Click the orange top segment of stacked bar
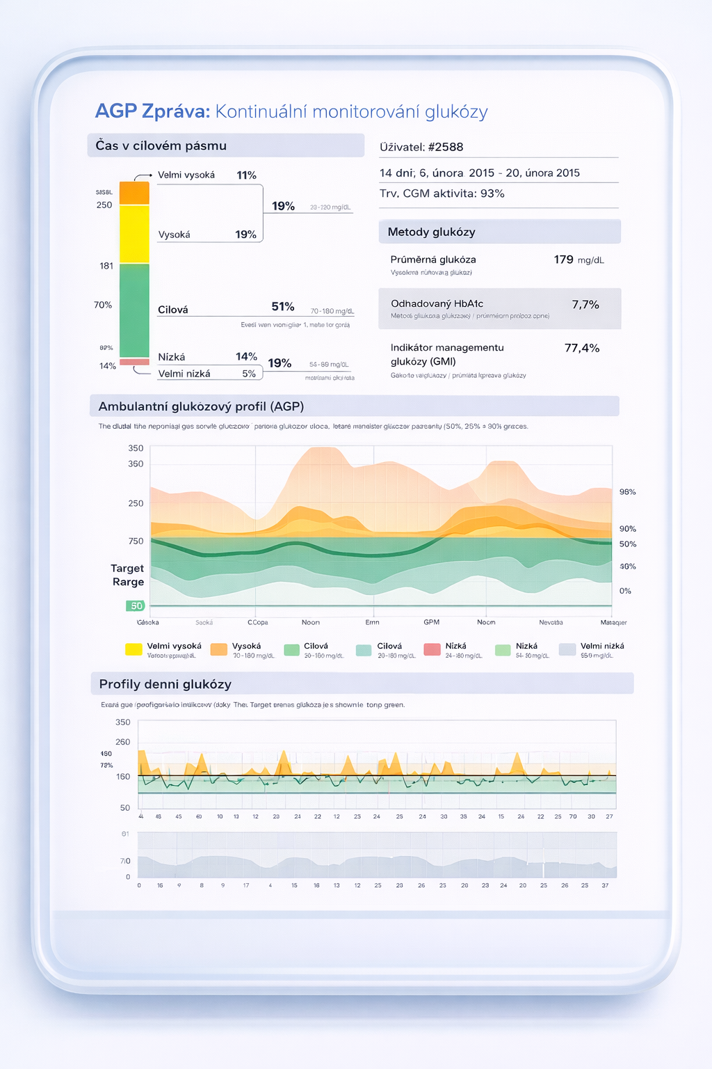 (x=134, y=193)
